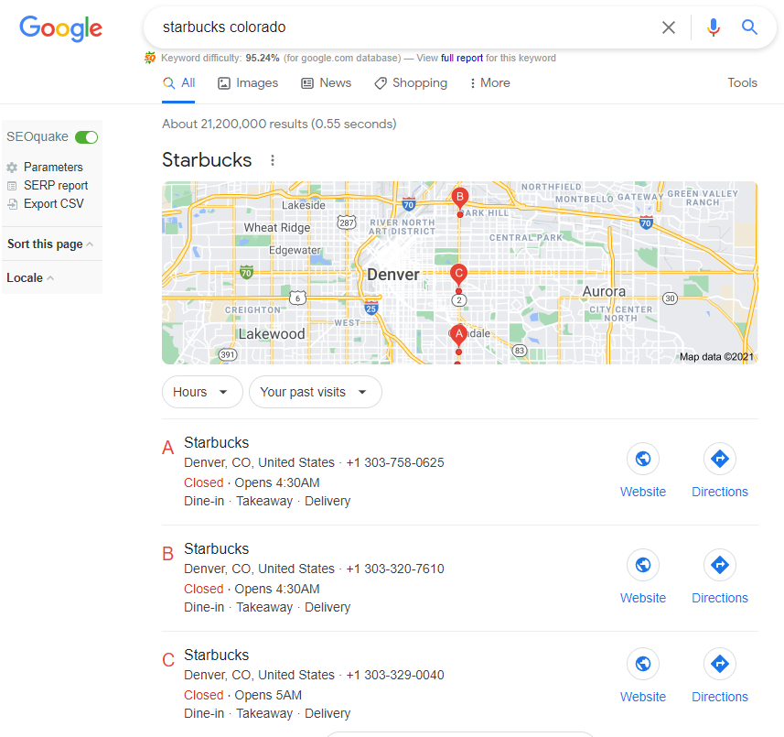This screenshot has height=737, width=784.
Task: Click the Lakewood label on the map
Action: 272,334
